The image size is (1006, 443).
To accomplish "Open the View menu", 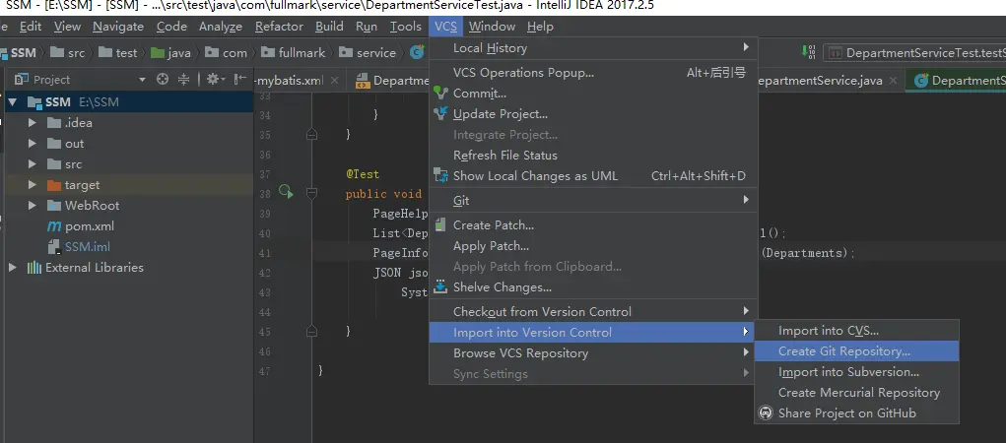I will [67, 27].
